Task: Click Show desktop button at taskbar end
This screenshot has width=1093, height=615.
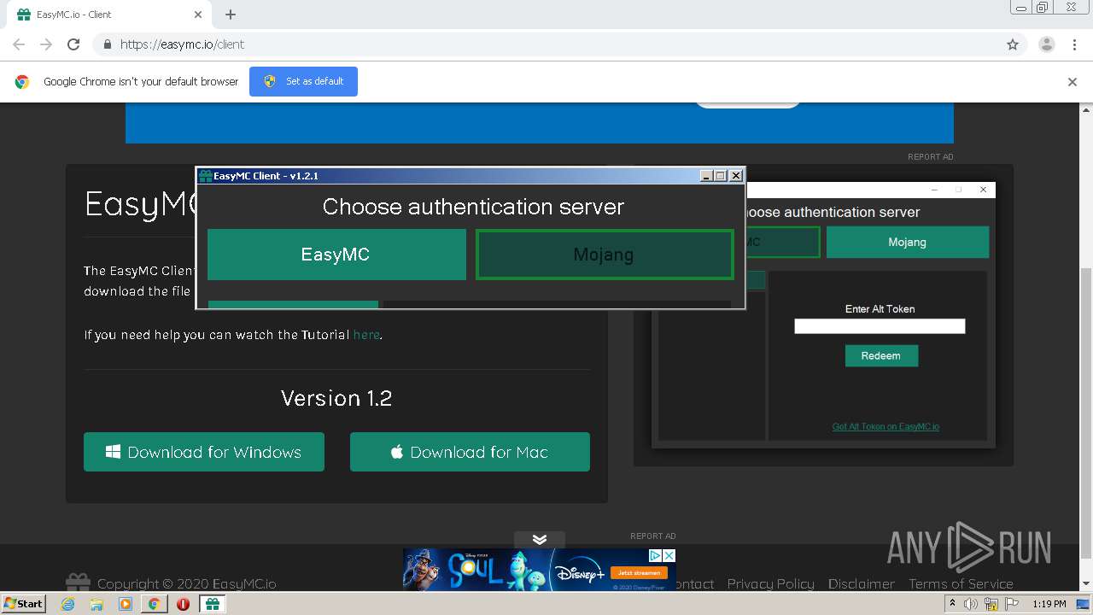Action: tap(1084, 604)
